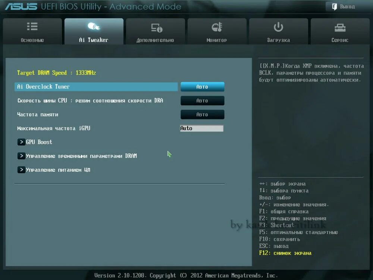Click the Загрузка power icon

click(278, 27)
